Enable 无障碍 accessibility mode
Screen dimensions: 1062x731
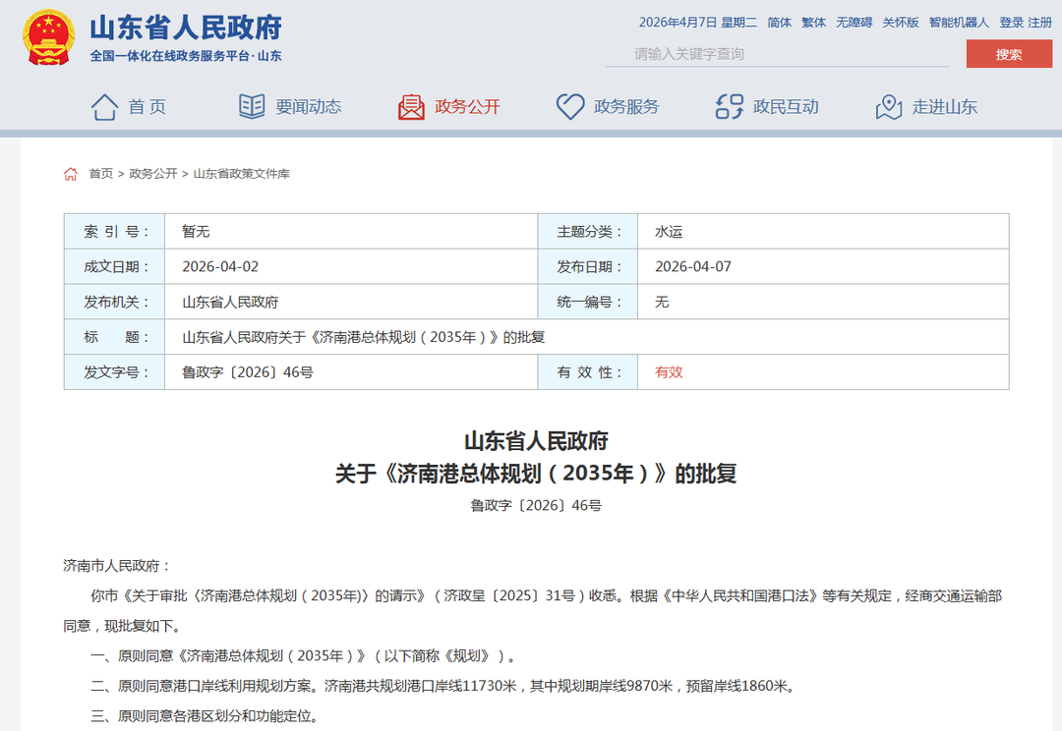pos(854,23)
